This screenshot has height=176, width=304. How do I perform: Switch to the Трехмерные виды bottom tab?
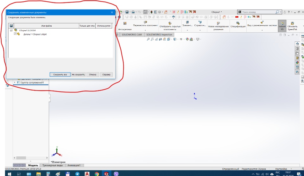[53, 165]
